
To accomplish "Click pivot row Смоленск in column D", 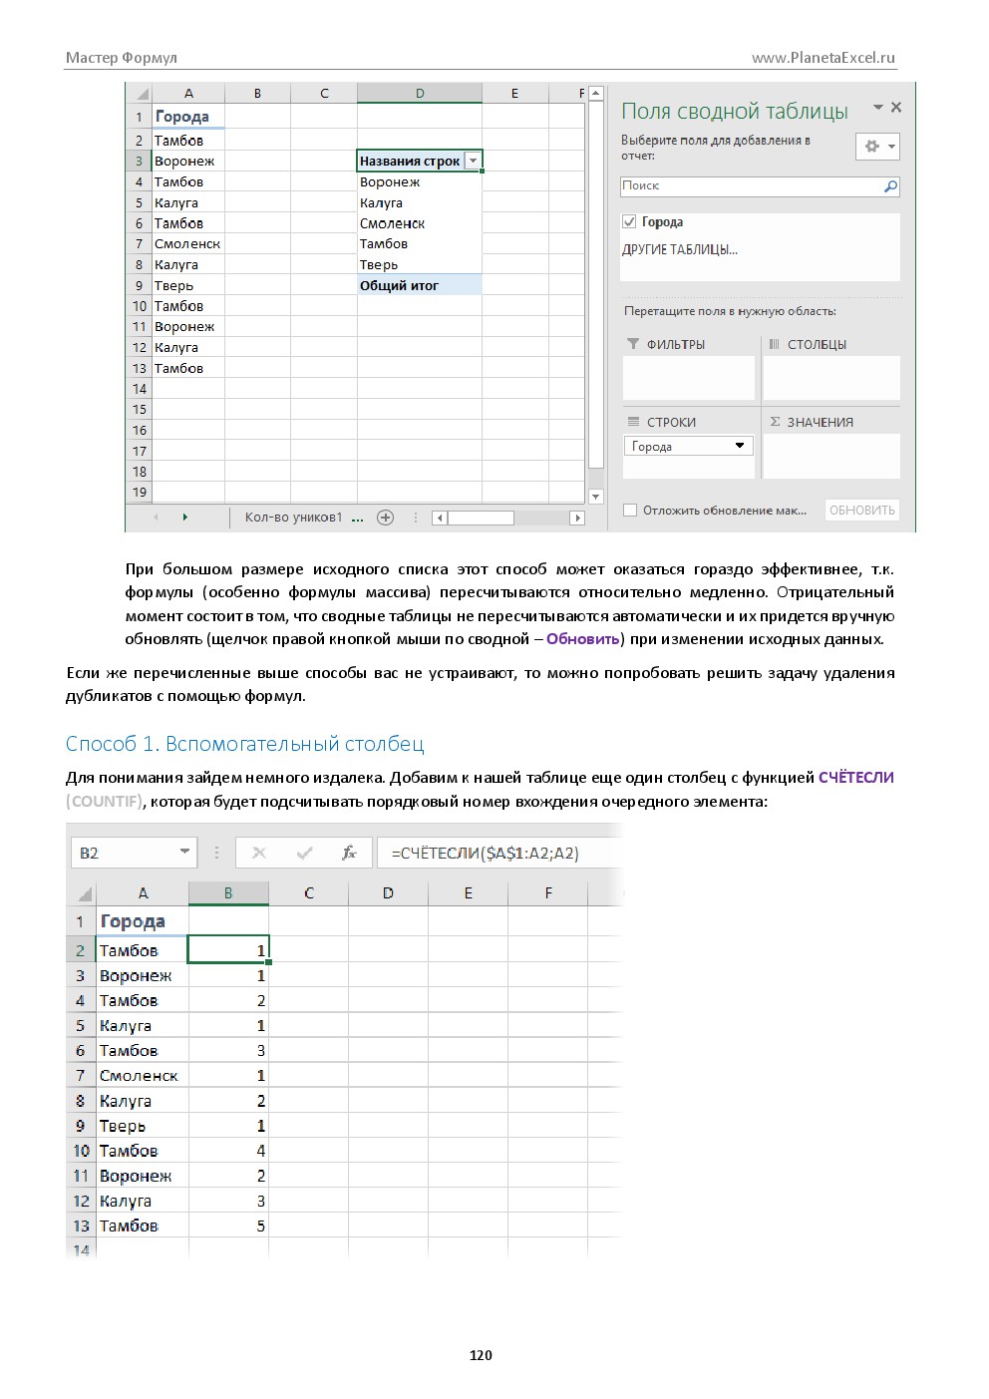I will coord(420,223).
